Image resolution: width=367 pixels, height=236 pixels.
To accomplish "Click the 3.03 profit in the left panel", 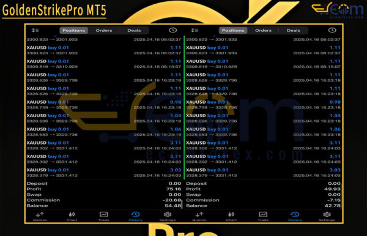I will (176, 170).
